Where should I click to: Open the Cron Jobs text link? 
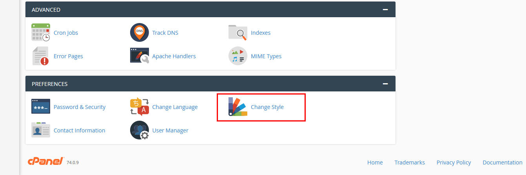click(66, 33)
